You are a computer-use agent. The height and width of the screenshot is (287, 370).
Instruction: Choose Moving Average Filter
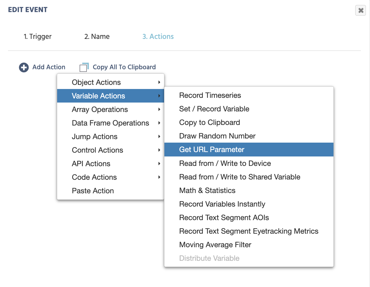pyautogui.click(x=249, y=245)
